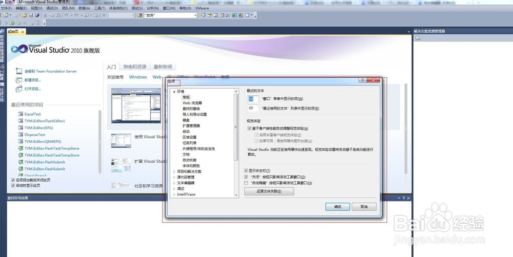Uncheck 基于客户端性能自动调整视觉体验 checkbox

[x=249, y=128]
